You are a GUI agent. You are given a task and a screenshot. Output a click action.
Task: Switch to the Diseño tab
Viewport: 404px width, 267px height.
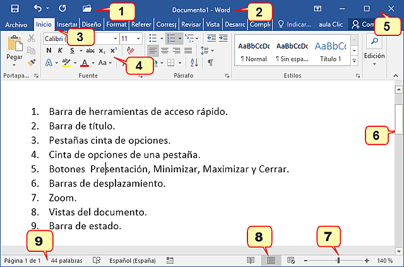(x=91, y=24)
